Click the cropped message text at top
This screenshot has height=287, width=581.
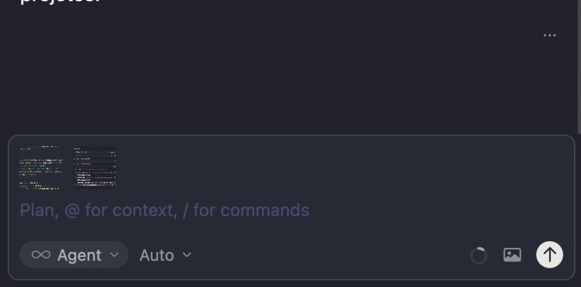click(60, 2)
